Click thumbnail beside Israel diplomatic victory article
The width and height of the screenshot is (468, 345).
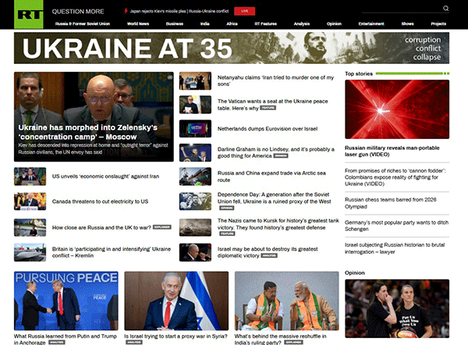click(x=195, y=252)
